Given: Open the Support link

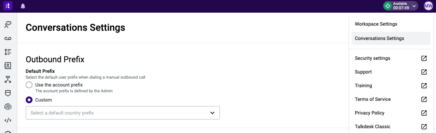Looking at the screenshot, I should pyautogui.click(x=391, y=72).
